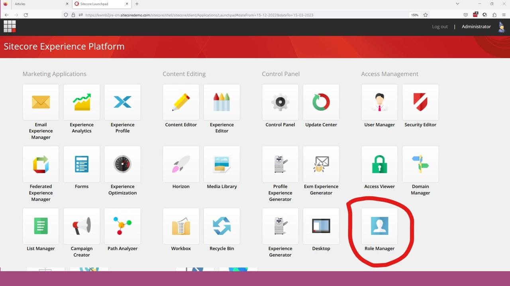Open Profile Experience Generator tile

pyautogui.click(x=280, y=164)
